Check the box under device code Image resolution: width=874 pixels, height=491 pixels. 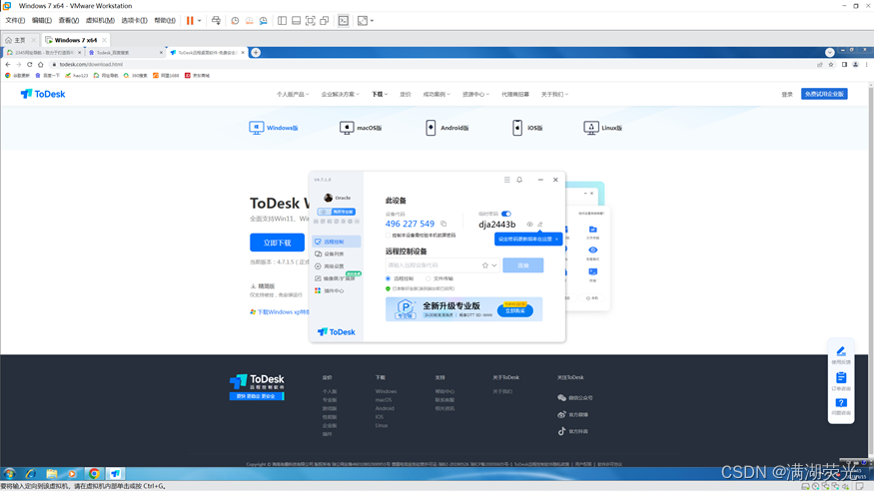[388, 236]
